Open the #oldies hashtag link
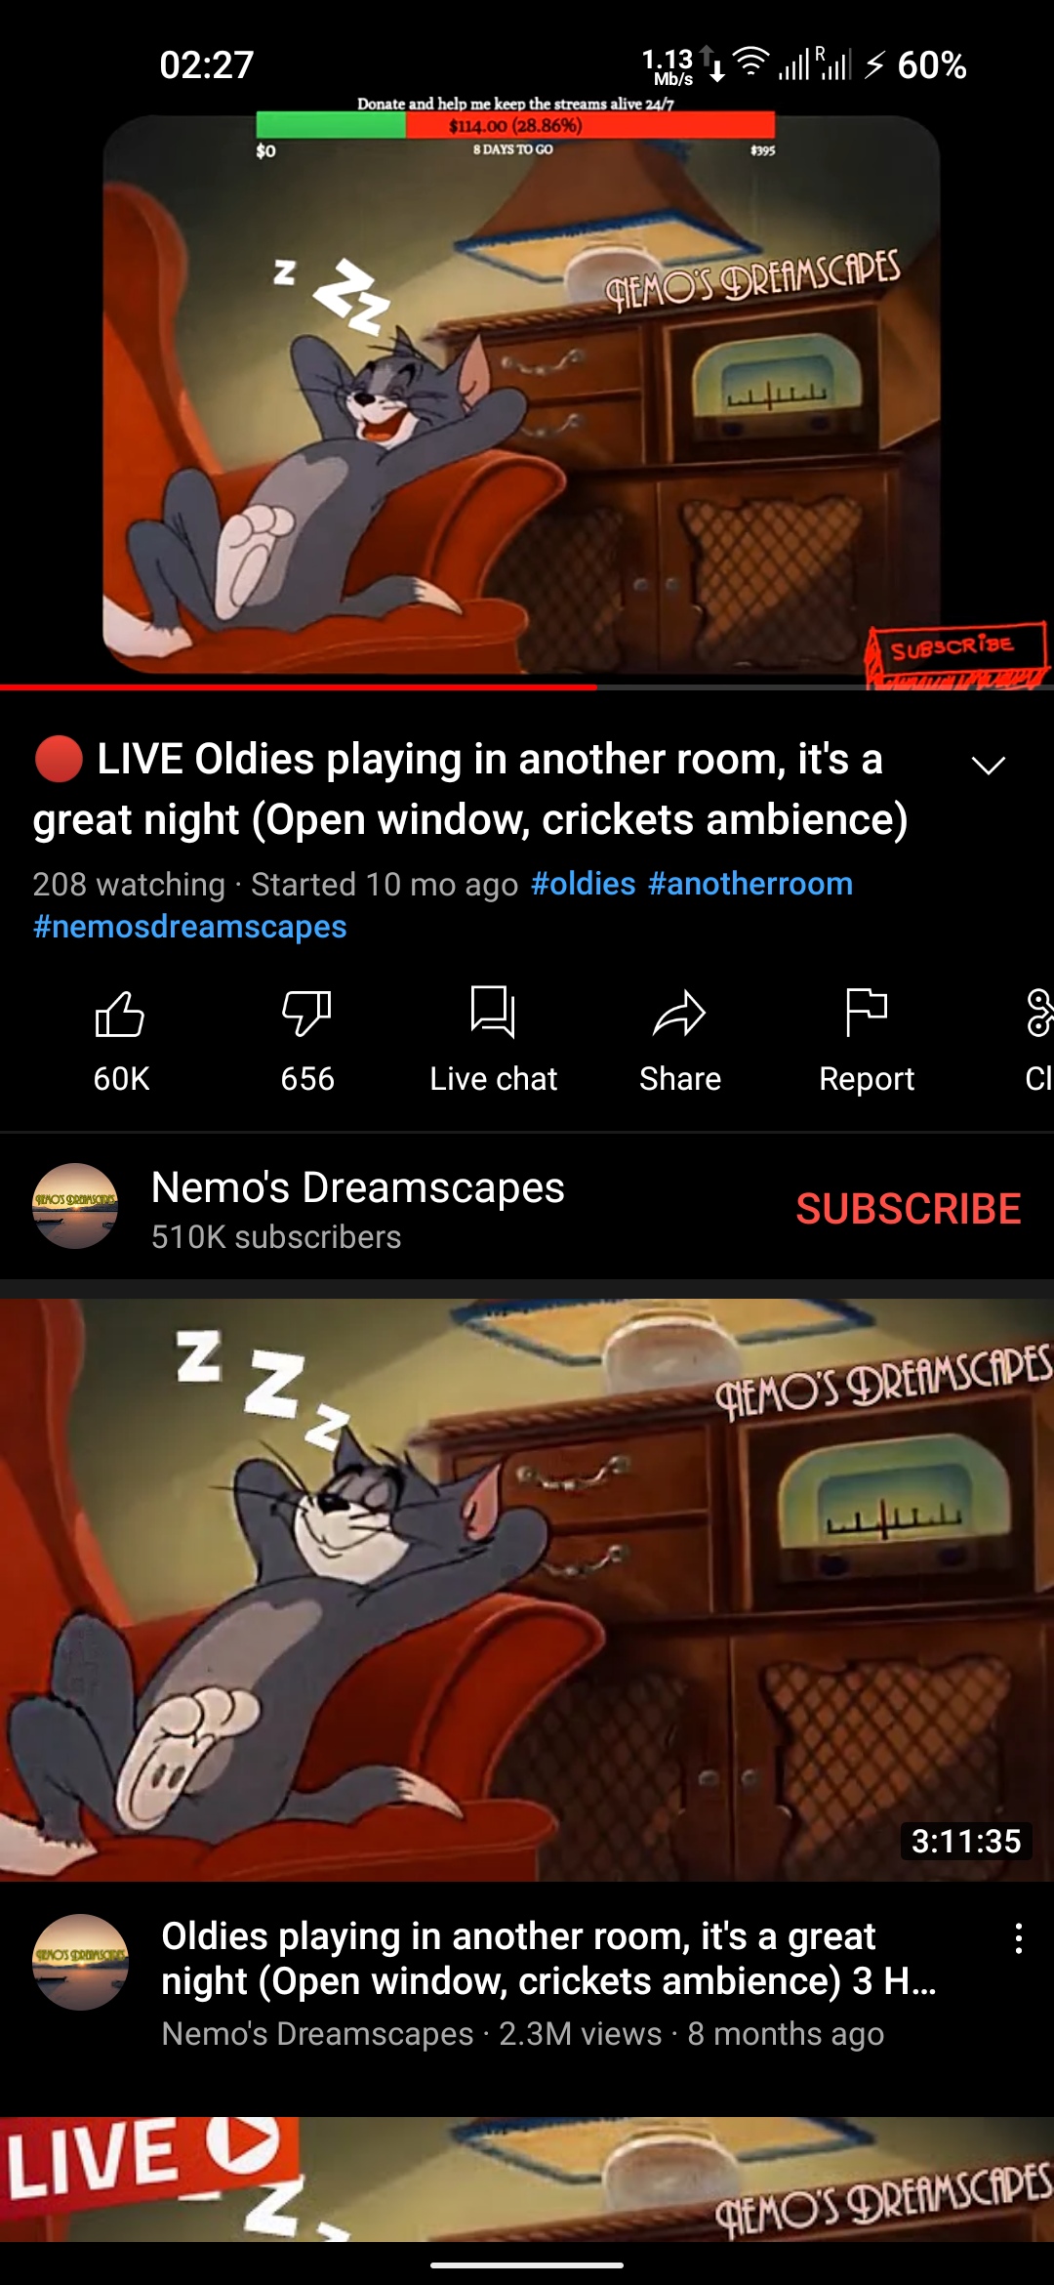The width and height of the screenshot is (1054, 2285). click(584, 884)
